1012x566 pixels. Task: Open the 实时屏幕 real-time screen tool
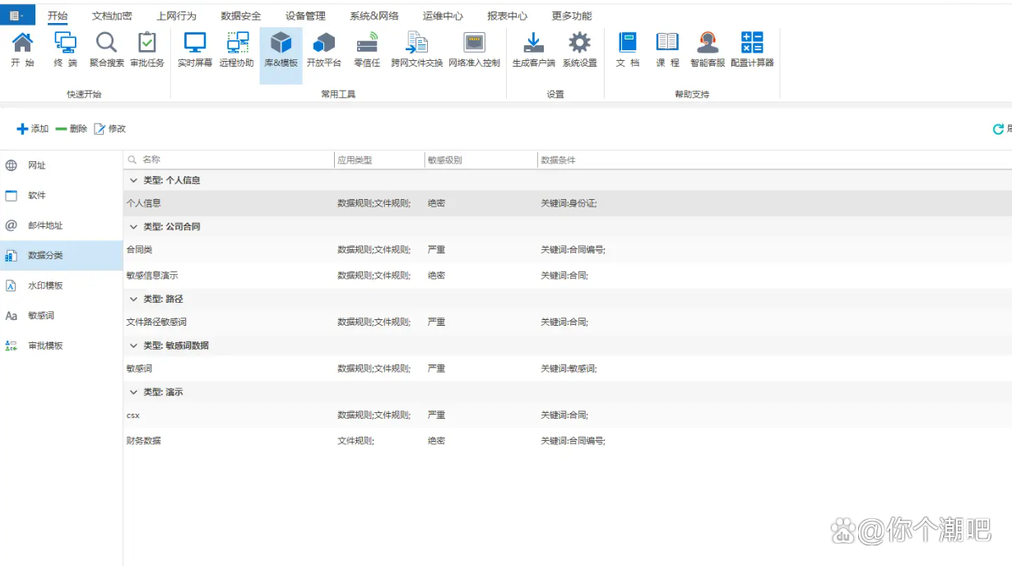pos(194,49)
